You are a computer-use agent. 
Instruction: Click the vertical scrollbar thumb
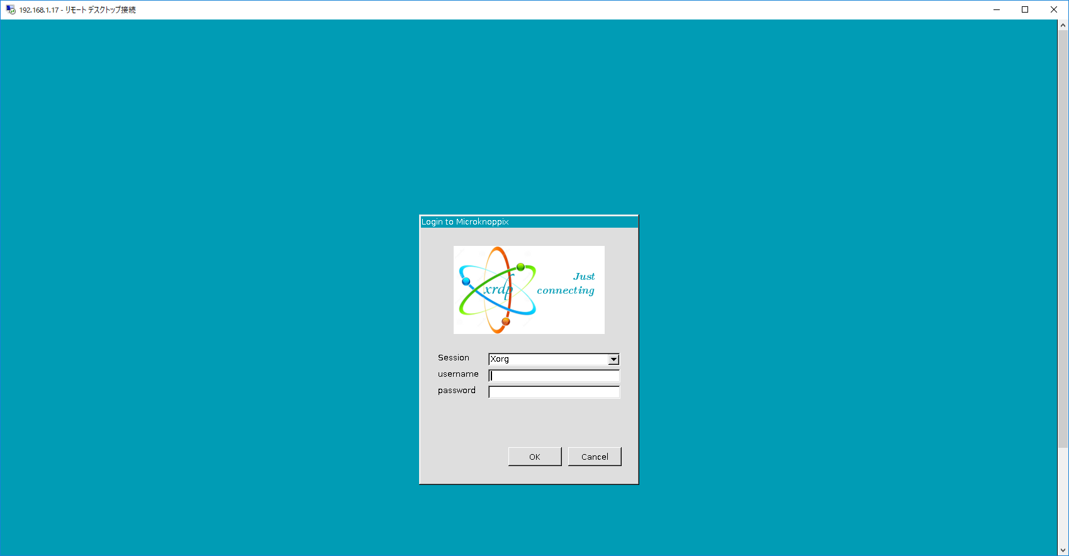tap(1063, 239)
